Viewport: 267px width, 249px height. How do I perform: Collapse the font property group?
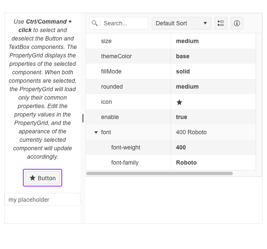click(x=96, y=133)
